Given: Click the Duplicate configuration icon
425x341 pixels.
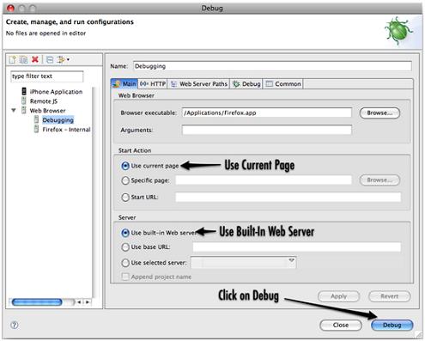Looking at the screenshot, I should 23,59.
